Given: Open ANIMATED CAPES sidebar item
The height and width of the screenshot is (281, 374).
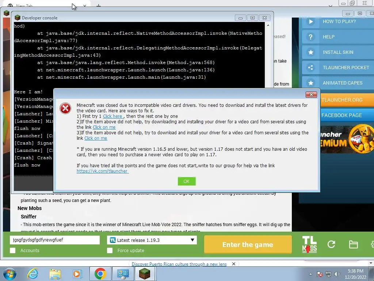Looking at the screenshot, I should pyautogui.click(x=338, y=83).
